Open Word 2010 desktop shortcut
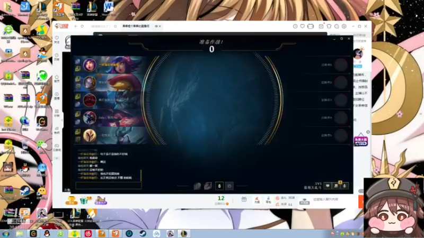This screenshot has height=238, width=424. (109, 8)
